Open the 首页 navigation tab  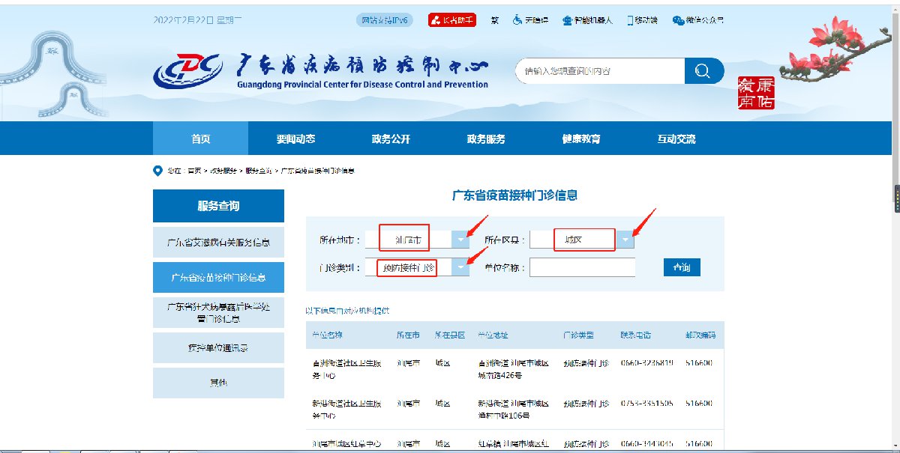(x=200, y=139)
